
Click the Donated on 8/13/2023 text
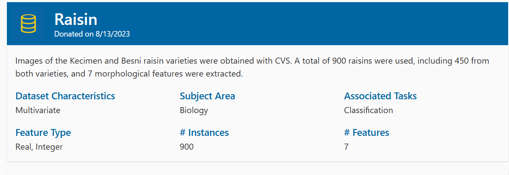coord(92,34)
